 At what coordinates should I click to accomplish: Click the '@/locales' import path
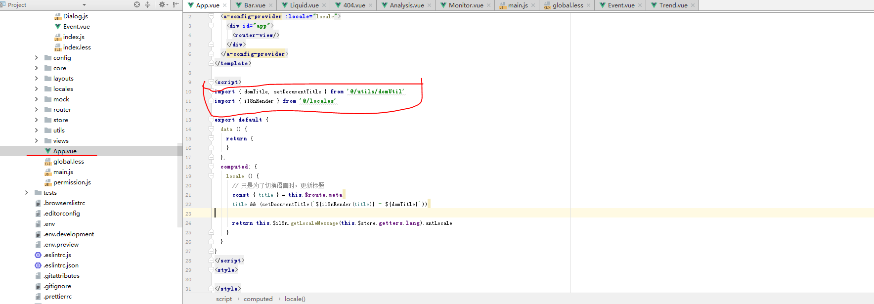317,101
